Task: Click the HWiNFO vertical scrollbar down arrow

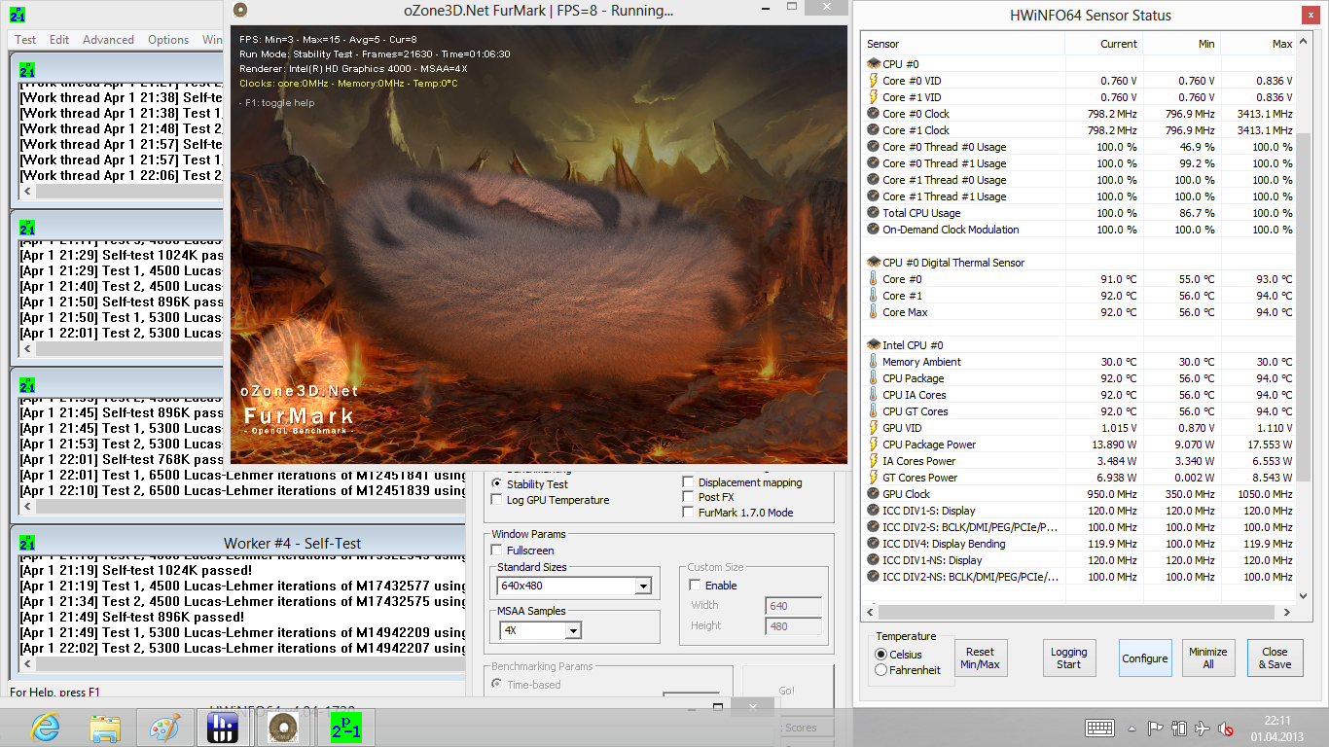Action: (x=1304, y=595)
